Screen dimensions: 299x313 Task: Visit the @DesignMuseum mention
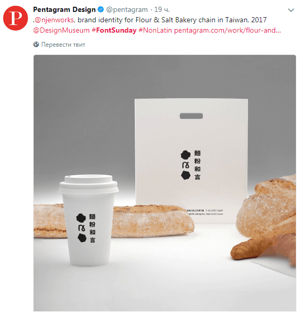(61, 31)
